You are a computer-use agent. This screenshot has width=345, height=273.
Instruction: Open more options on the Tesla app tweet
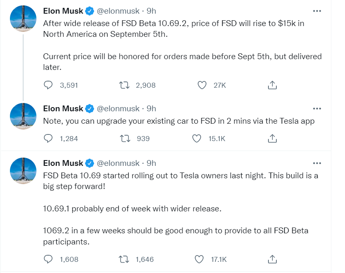point(317,108)
